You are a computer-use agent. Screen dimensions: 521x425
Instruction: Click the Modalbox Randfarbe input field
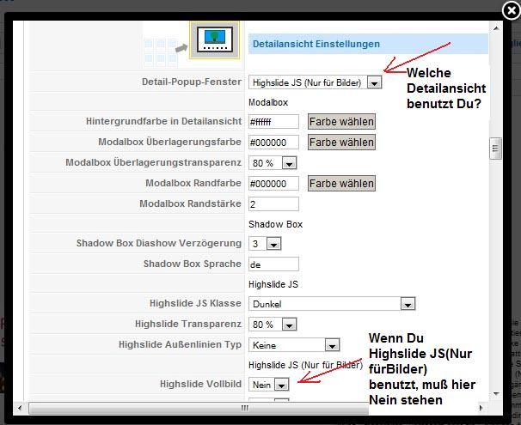click(273, 184)
